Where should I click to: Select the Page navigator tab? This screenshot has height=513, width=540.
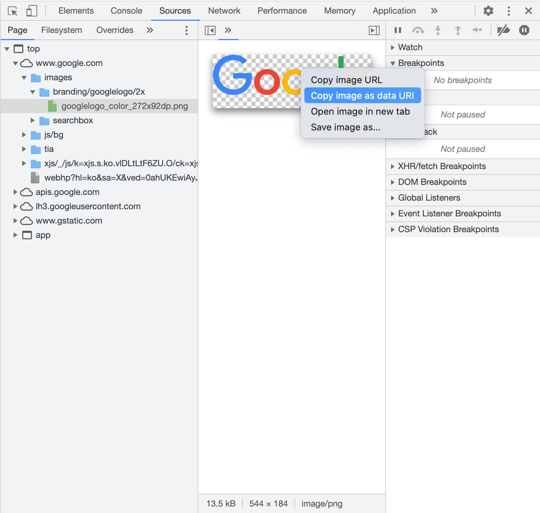click(x=18, y=30)
